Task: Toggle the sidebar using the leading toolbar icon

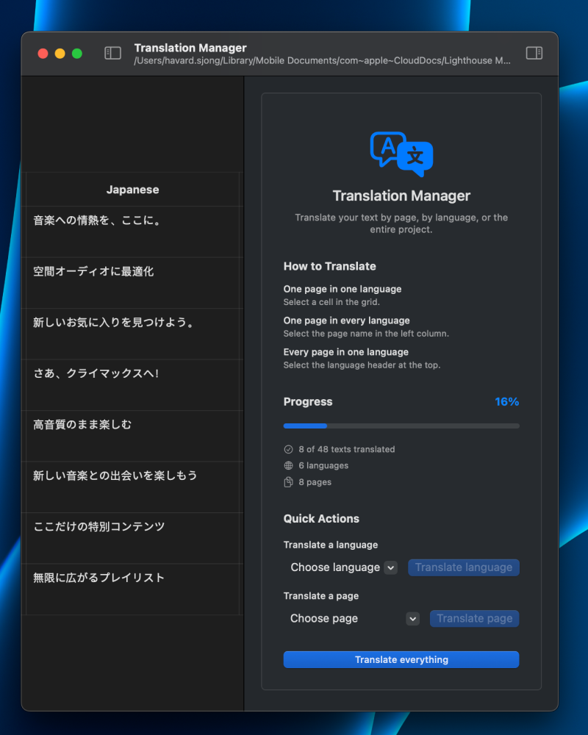Action: point(112,53)
